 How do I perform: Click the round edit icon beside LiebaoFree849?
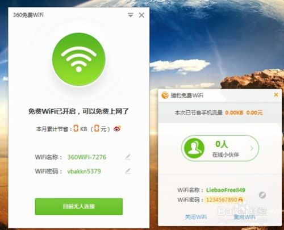[262, 195]
